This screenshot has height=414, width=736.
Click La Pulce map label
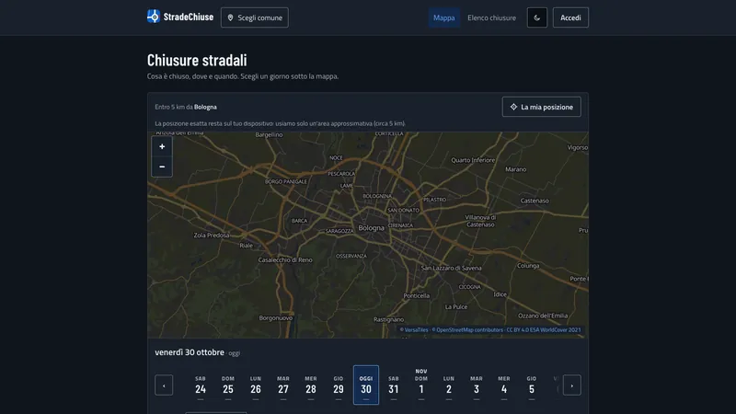click(x=456, y=307)
